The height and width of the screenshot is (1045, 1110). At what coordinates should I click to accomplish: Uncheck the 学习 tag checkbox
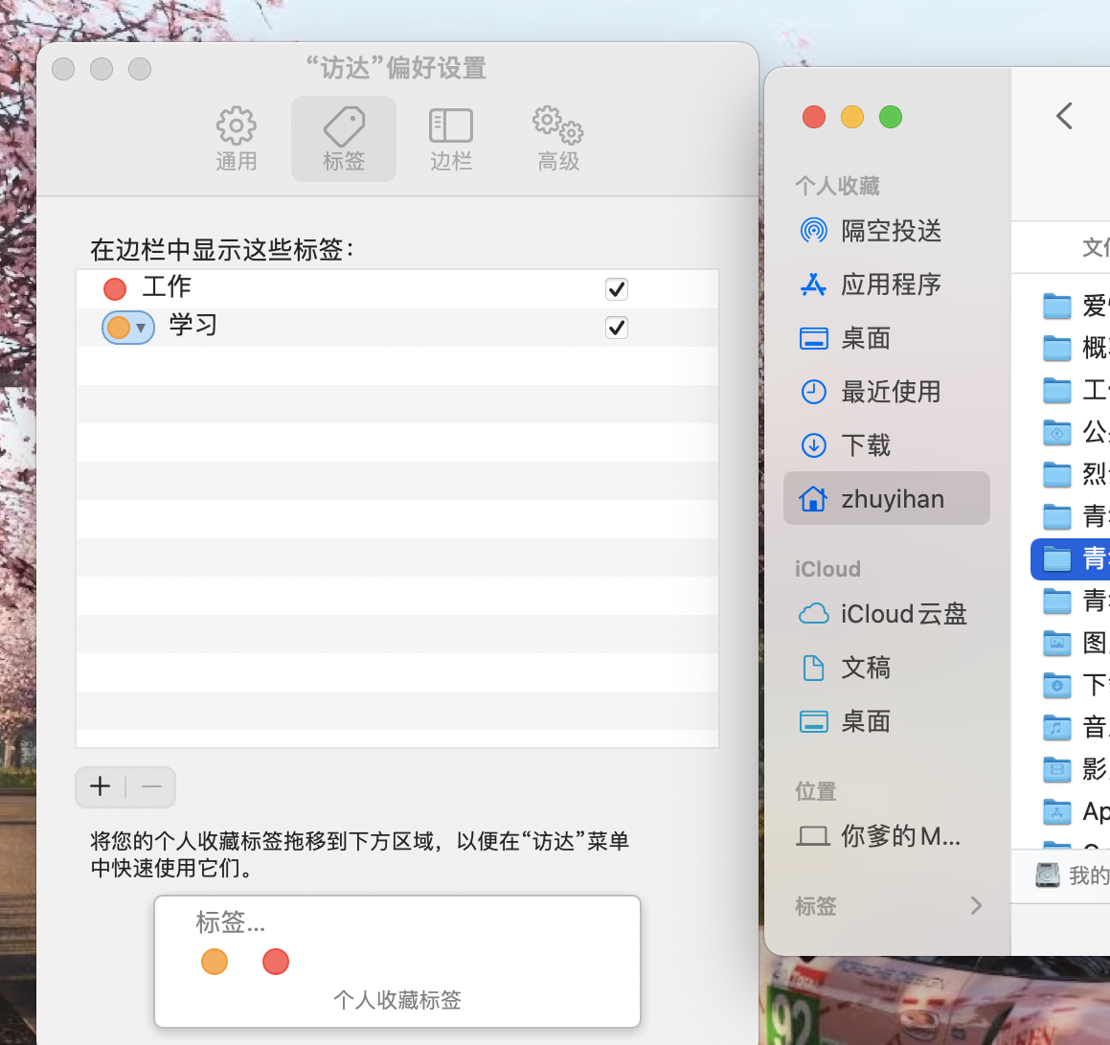[x=617, y=328]
